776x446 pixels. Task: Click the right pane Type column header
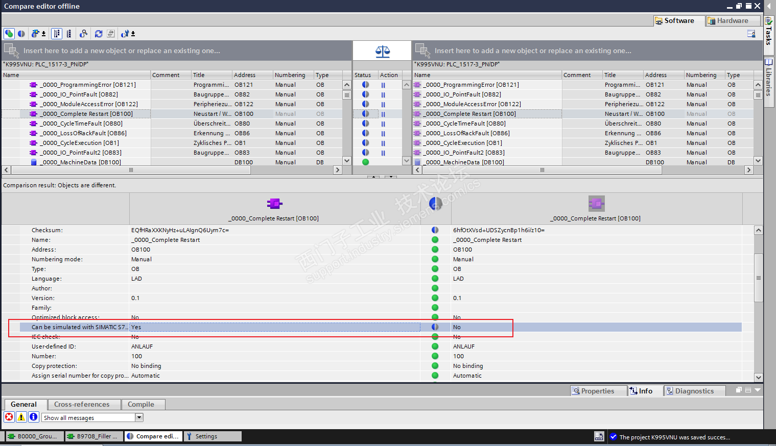pos(739,75)
